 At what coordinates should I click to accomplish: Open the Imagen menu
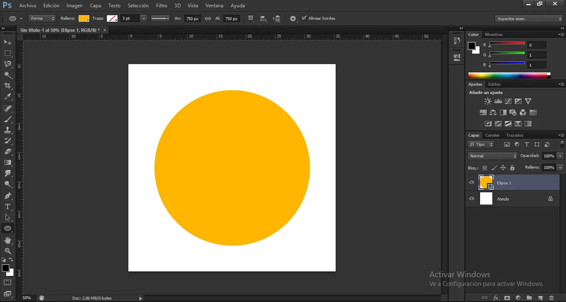click(74, 6)
